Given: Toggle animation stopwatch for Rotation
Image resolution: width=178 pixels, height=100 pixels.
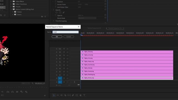Looking at the screenshot, I should pos(56,2).
